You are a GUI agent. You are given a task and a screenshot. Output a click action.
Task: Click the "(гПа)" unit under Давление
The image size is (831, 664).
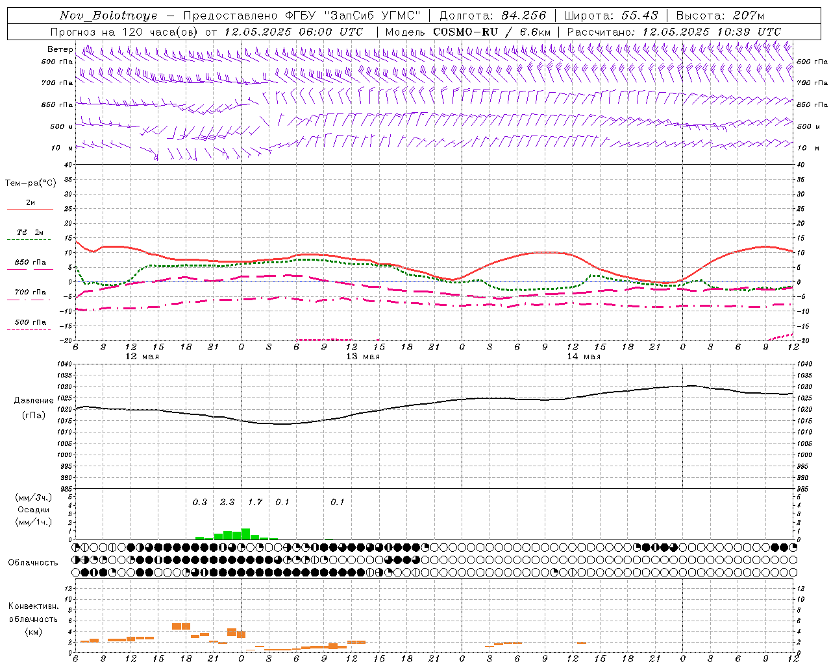pos(33,416)
